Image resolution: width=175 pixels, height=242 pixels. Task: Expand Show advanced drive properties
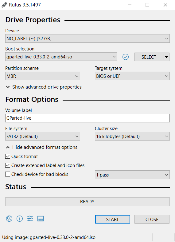tap(44, 87)
